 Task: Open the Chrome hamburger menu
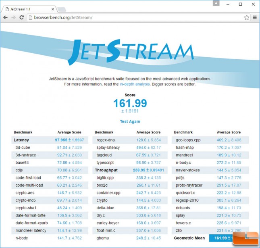[255, 17]
